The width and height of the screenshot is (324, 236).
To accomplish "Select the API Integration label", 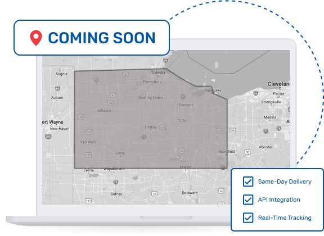I will coord(279,199).
